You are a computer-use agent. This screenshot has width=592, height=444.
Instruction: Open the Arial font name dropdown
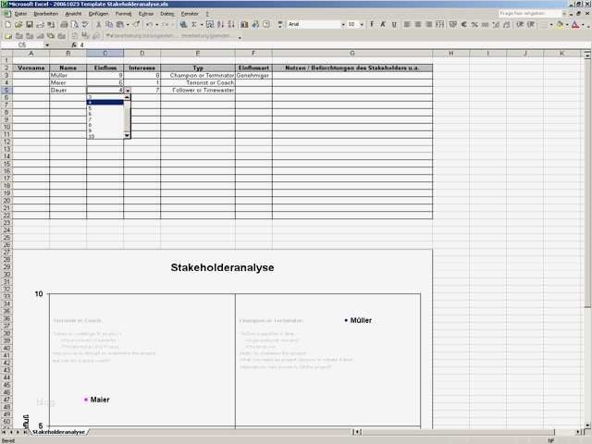tap(343, 25)
